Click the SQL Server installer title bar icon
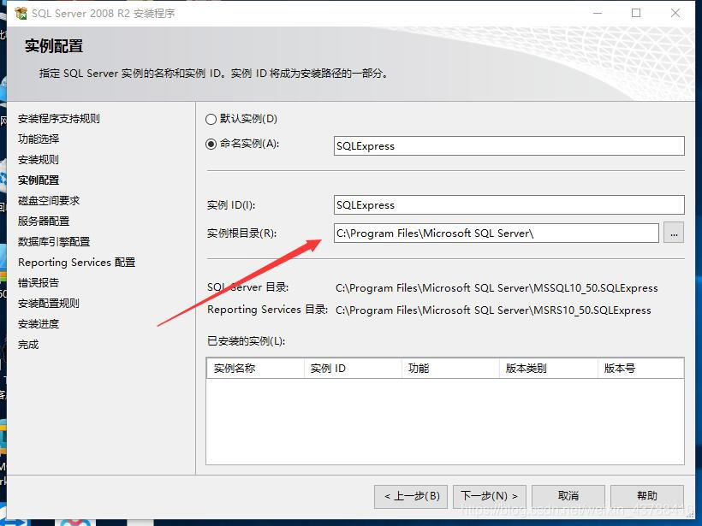Image resolution: width=702 pixels, height=526 pixels. [x=21, y=14]
